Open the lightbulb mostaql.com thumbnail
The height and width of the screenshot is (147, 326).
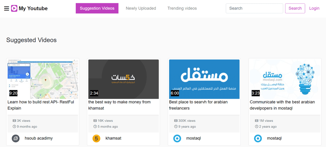pyautogui.click(x=285, y=79)
